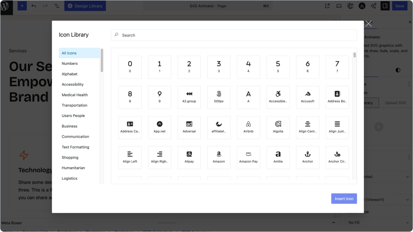Select the App.net icon
The image size is (413, 232).
159,127
